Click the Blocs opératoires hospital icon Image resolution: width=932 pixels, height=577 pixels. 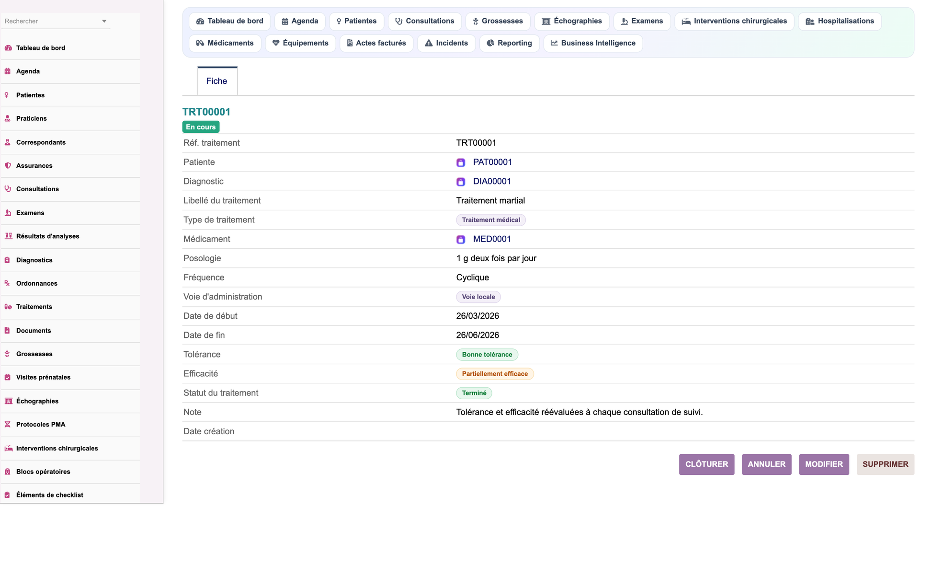click(x=7, y=472)
